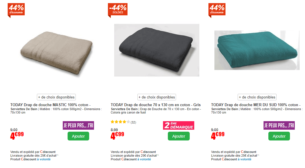Open the (32) reviews count
The height and width of the screenshot is (168, 305).
[133, 122]
